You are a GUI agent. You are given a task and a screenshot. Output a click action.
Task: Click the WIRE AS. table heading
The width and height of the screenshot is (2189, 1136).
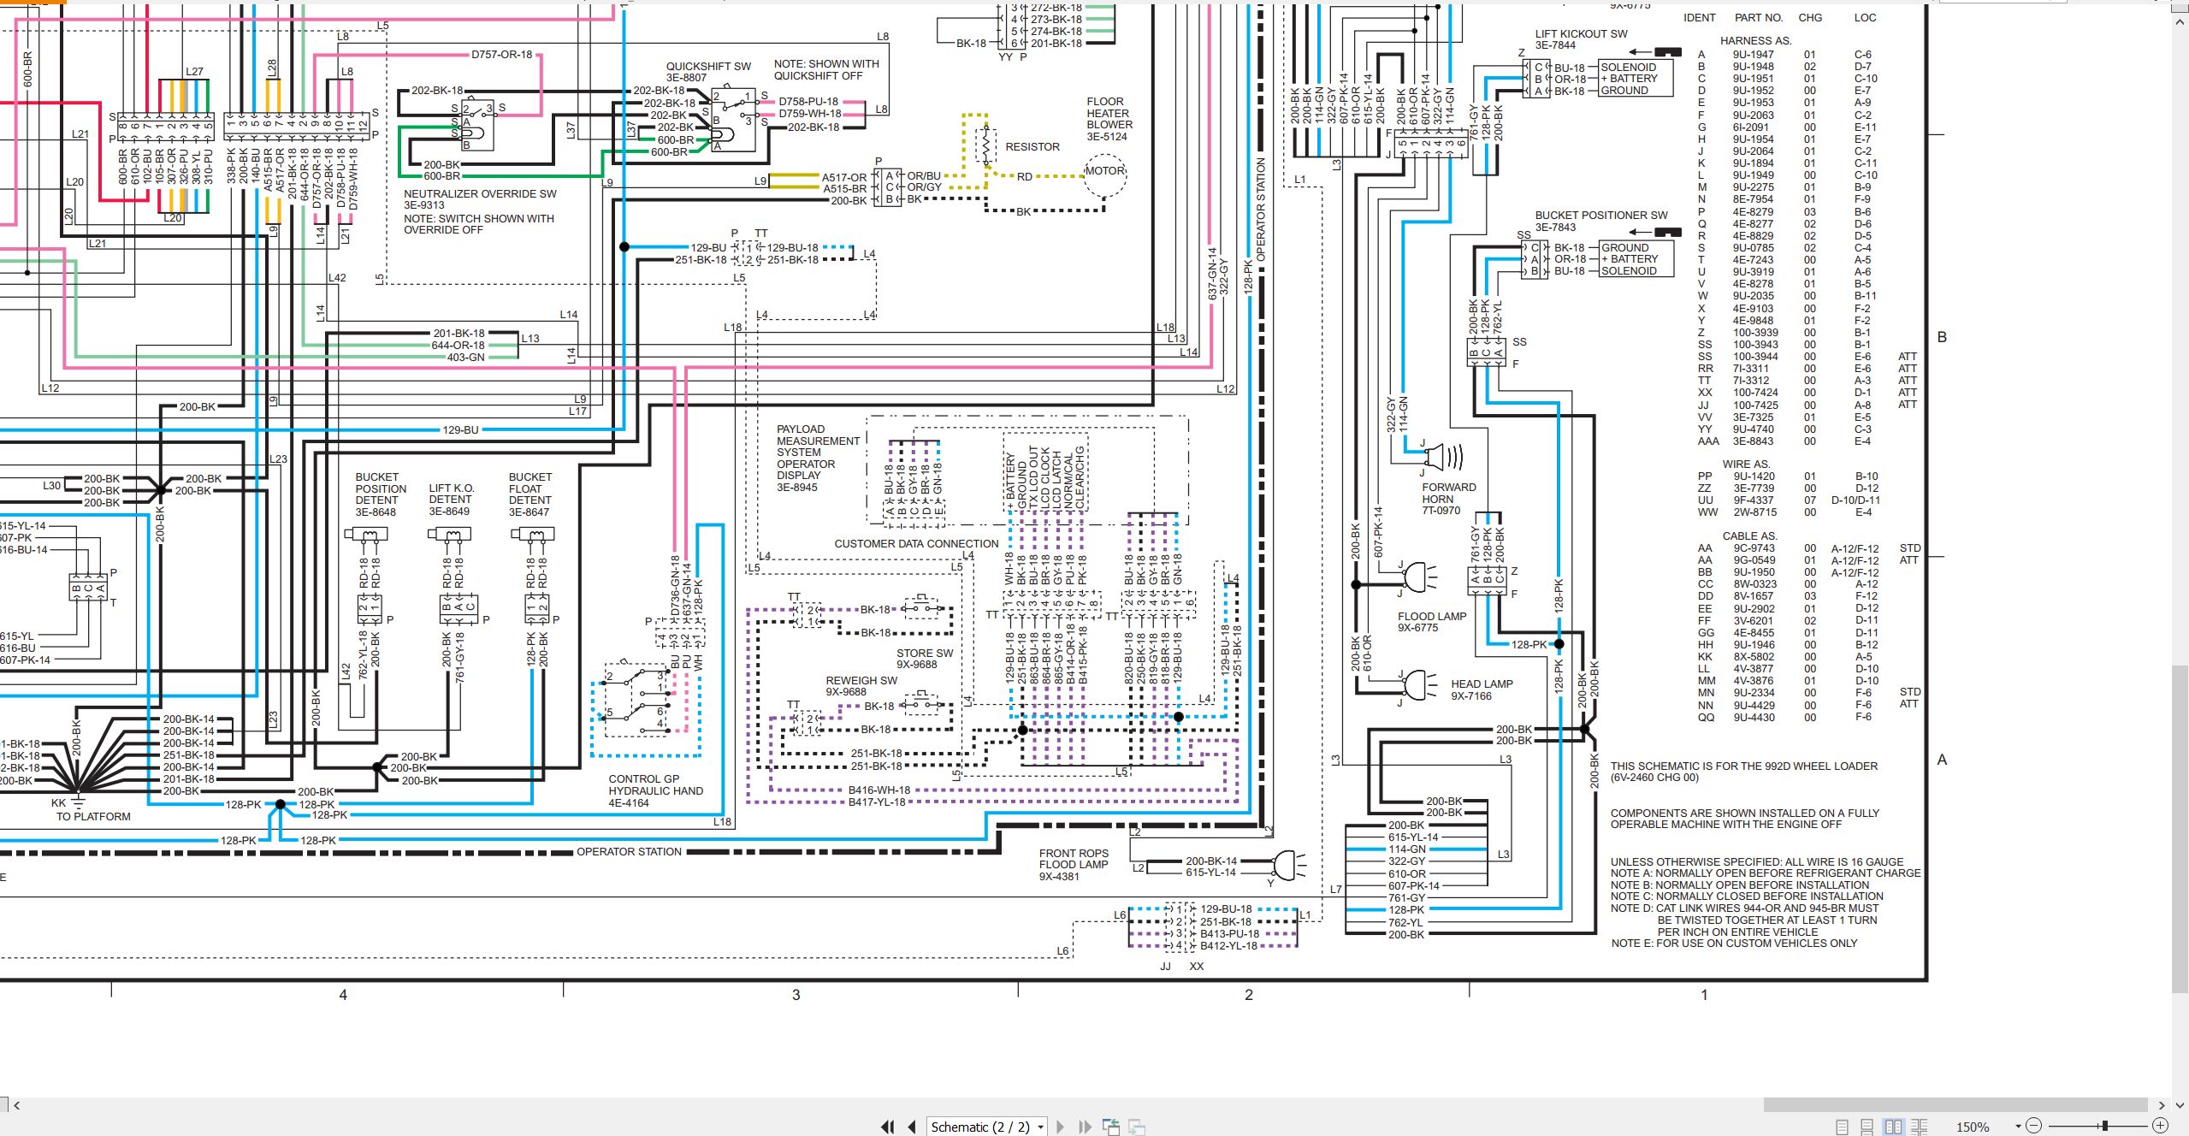(1746, 464)
